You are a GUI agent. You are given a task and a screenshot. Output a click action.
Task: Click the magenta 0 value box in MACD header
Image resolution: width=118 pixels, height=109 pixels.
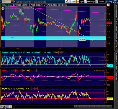pyautogui.click(x=37, y=70)
